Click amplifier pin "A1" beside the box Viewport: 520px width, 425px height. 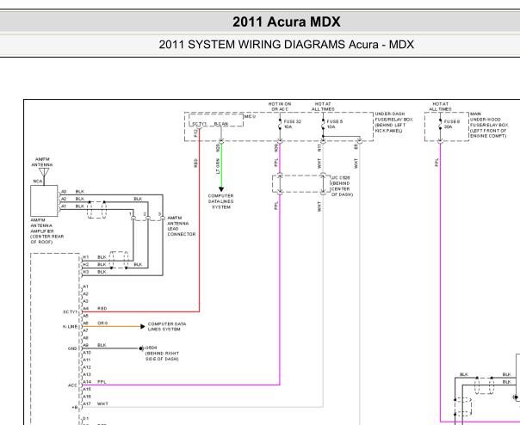coord(64,206)
